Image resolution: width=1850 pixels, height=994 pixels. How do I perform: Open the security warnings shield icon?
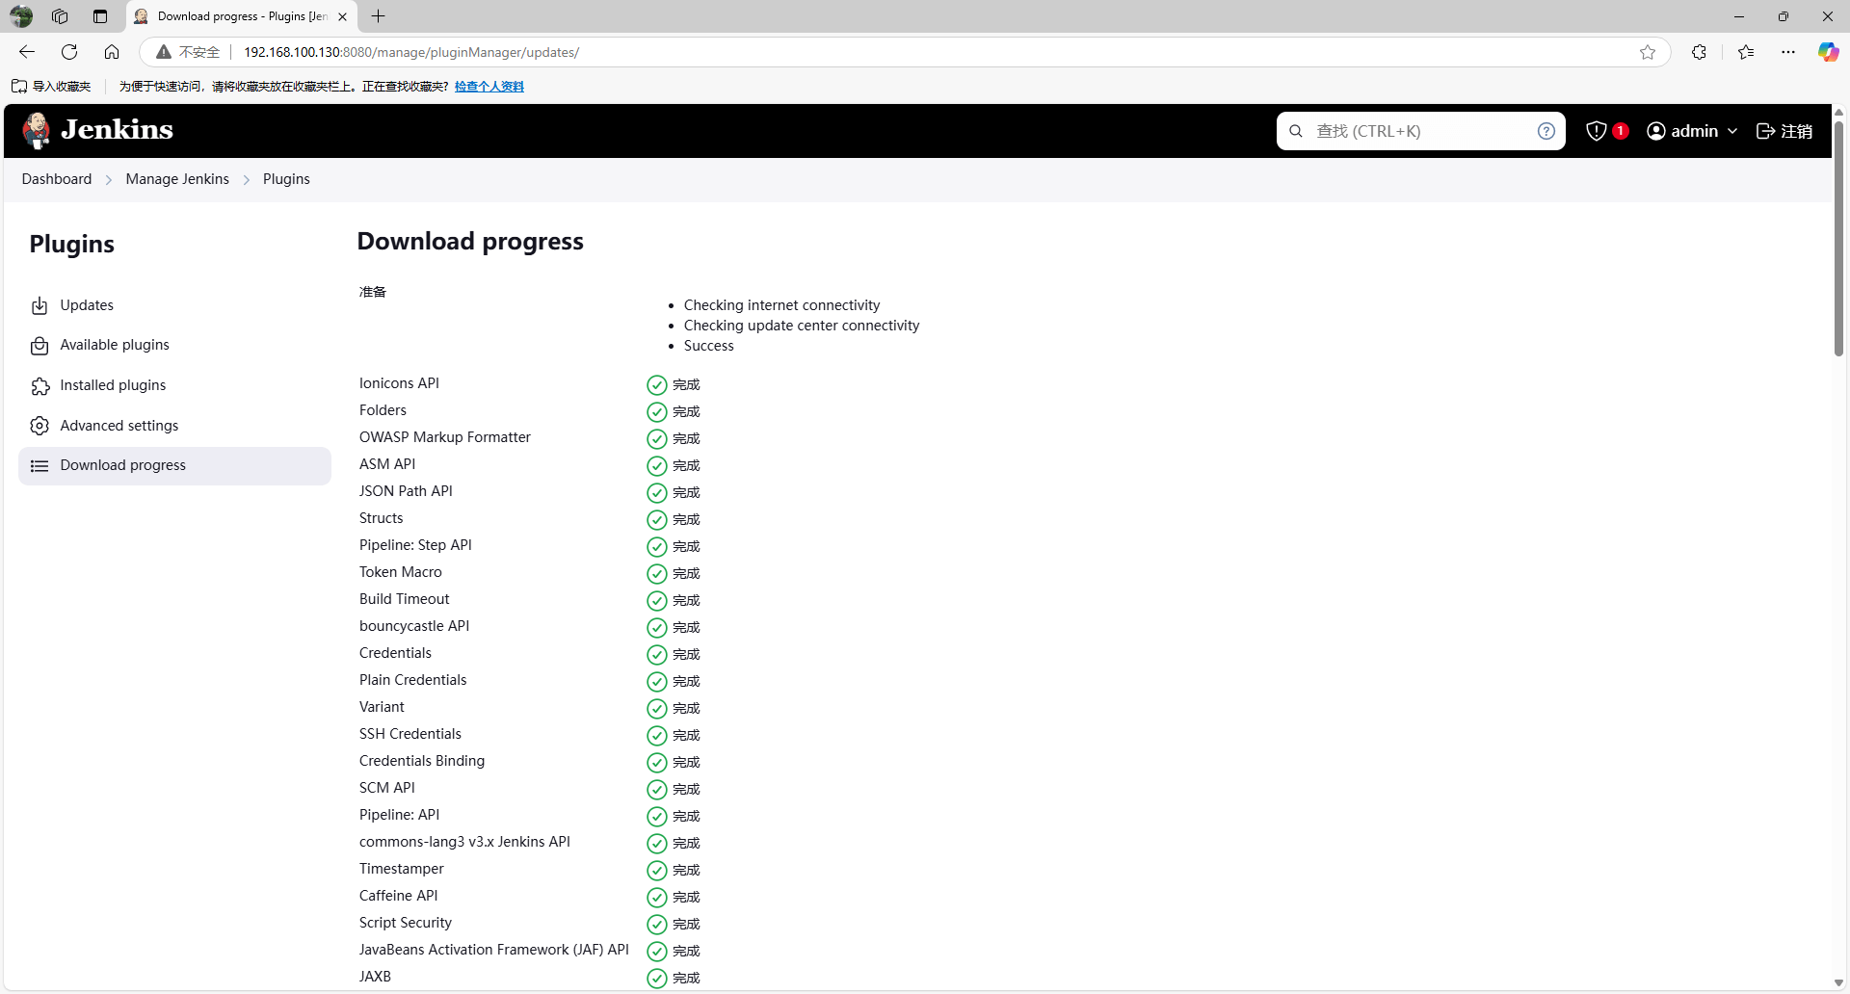[1597, 131]
